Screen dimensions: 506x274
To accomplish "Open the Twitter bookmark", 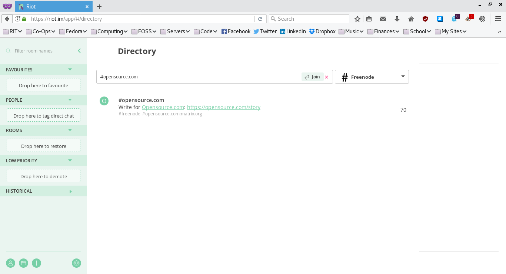I will tap(265, 31).
